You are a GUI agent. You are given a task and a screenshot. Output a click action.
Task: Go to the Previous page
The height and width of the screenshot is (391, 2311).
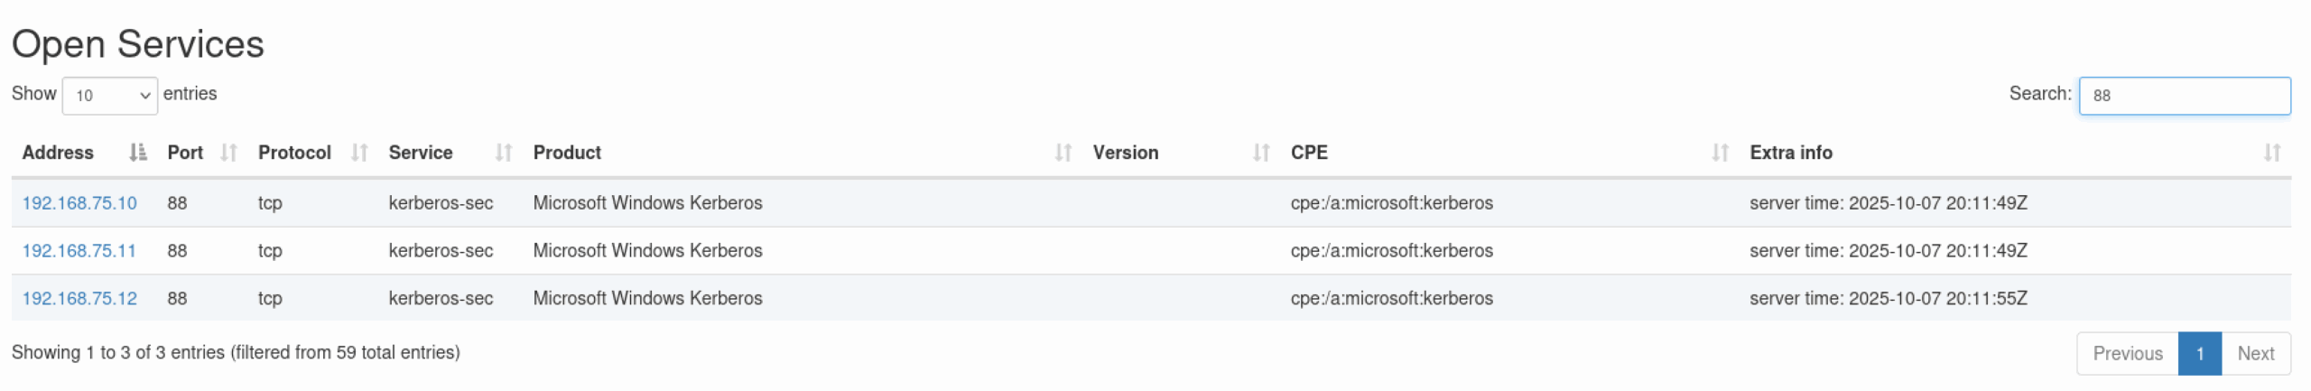point(2127,354)
